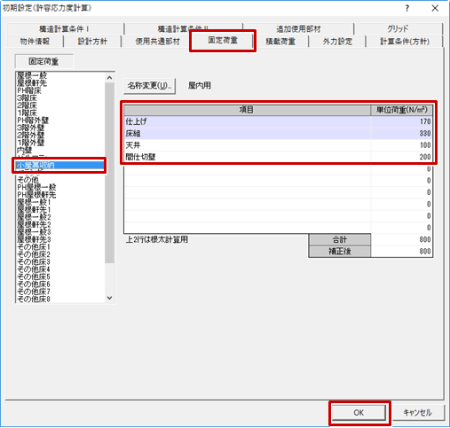This screenshot has height=428, width=450.
Task: Switch to the 外力設定 tab
Action: click(x=337, y=42)
